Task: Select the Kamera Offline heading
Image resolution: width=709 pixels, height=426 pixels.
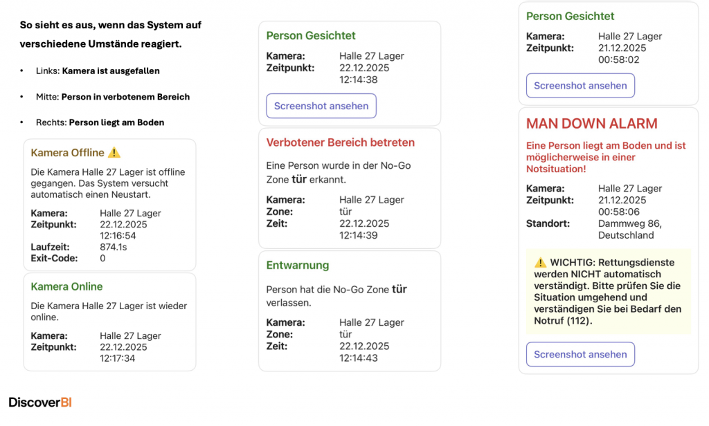Action: pyautogui.click(x=68, y=153)
